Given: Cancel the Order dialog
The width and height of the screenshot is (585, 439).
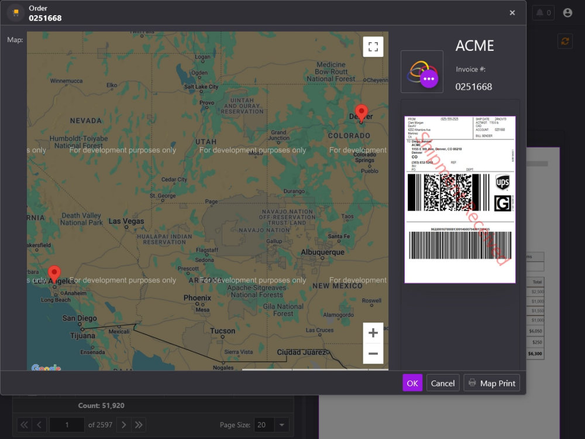Looking at the screenshot, I should pyautogui.click(x=443, y=383).
